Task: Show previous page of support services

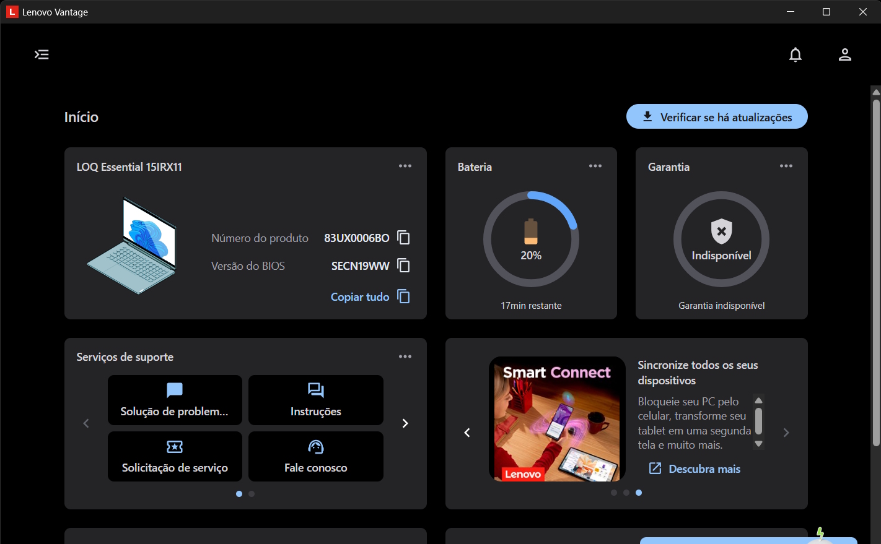Action: [86, 423]
